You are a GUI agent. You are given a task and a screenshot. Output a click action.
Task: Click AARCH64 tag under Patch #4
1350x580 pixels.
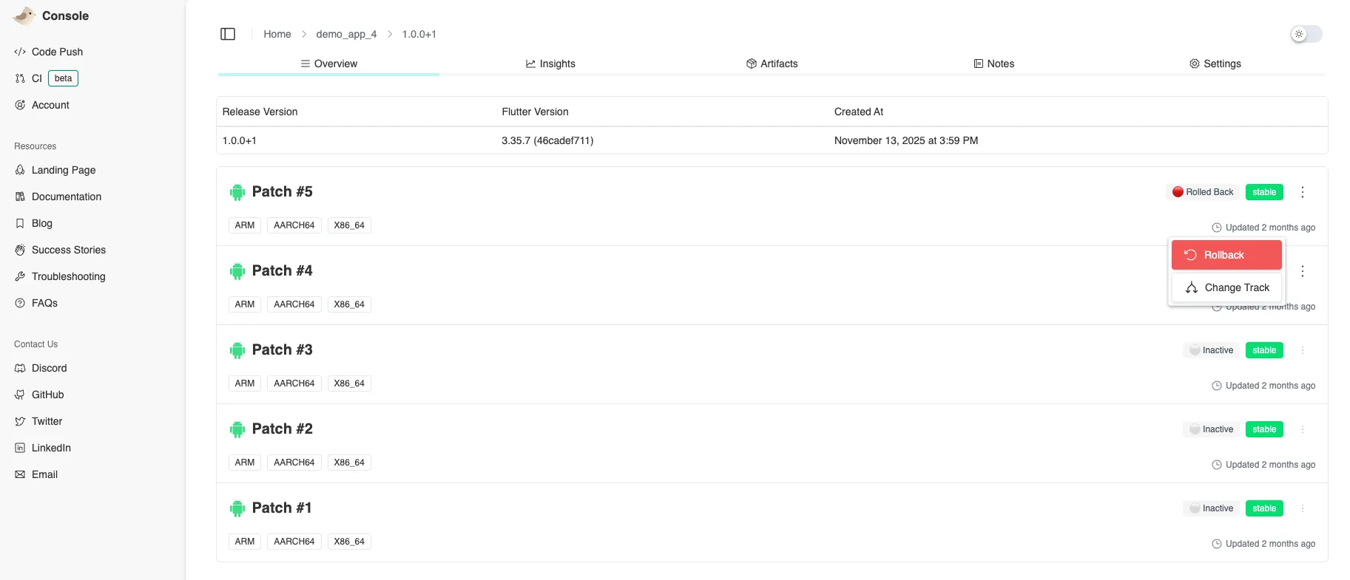coord(294,304)
